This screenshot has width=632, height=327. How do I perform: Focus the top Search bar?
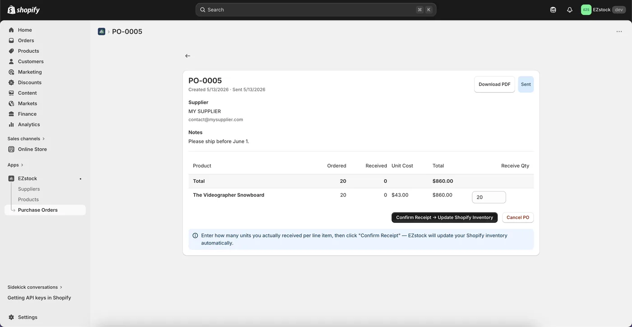316,9
